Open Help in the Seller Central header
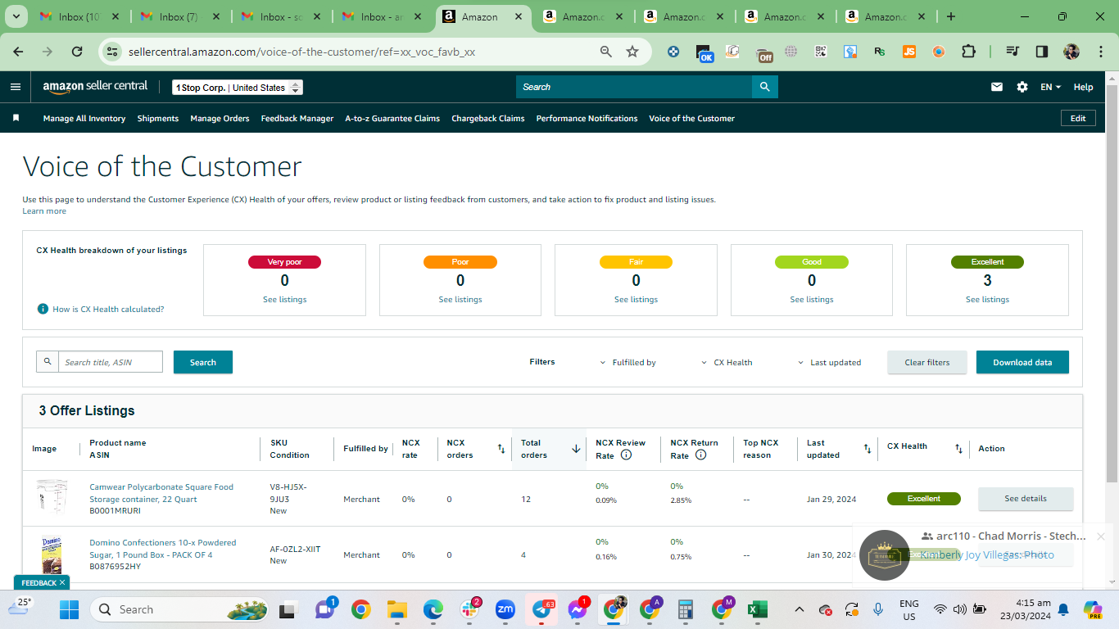Image resolution: width=1119 pixels, height=629 pixels. coord(1083,87)
